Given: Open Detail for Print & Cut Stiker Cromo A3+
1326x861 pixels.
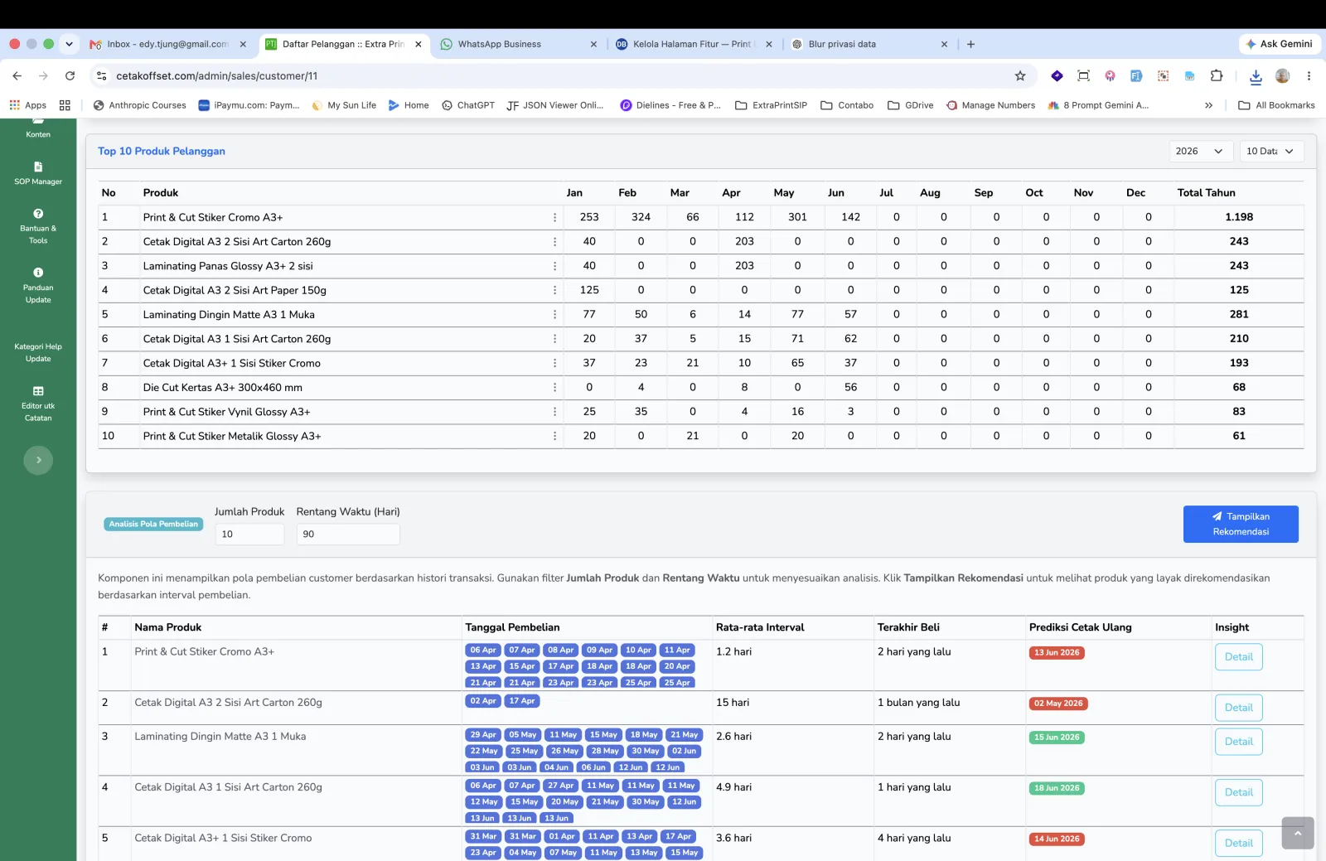Looking at the screenshot, I should pos(1238,657).
